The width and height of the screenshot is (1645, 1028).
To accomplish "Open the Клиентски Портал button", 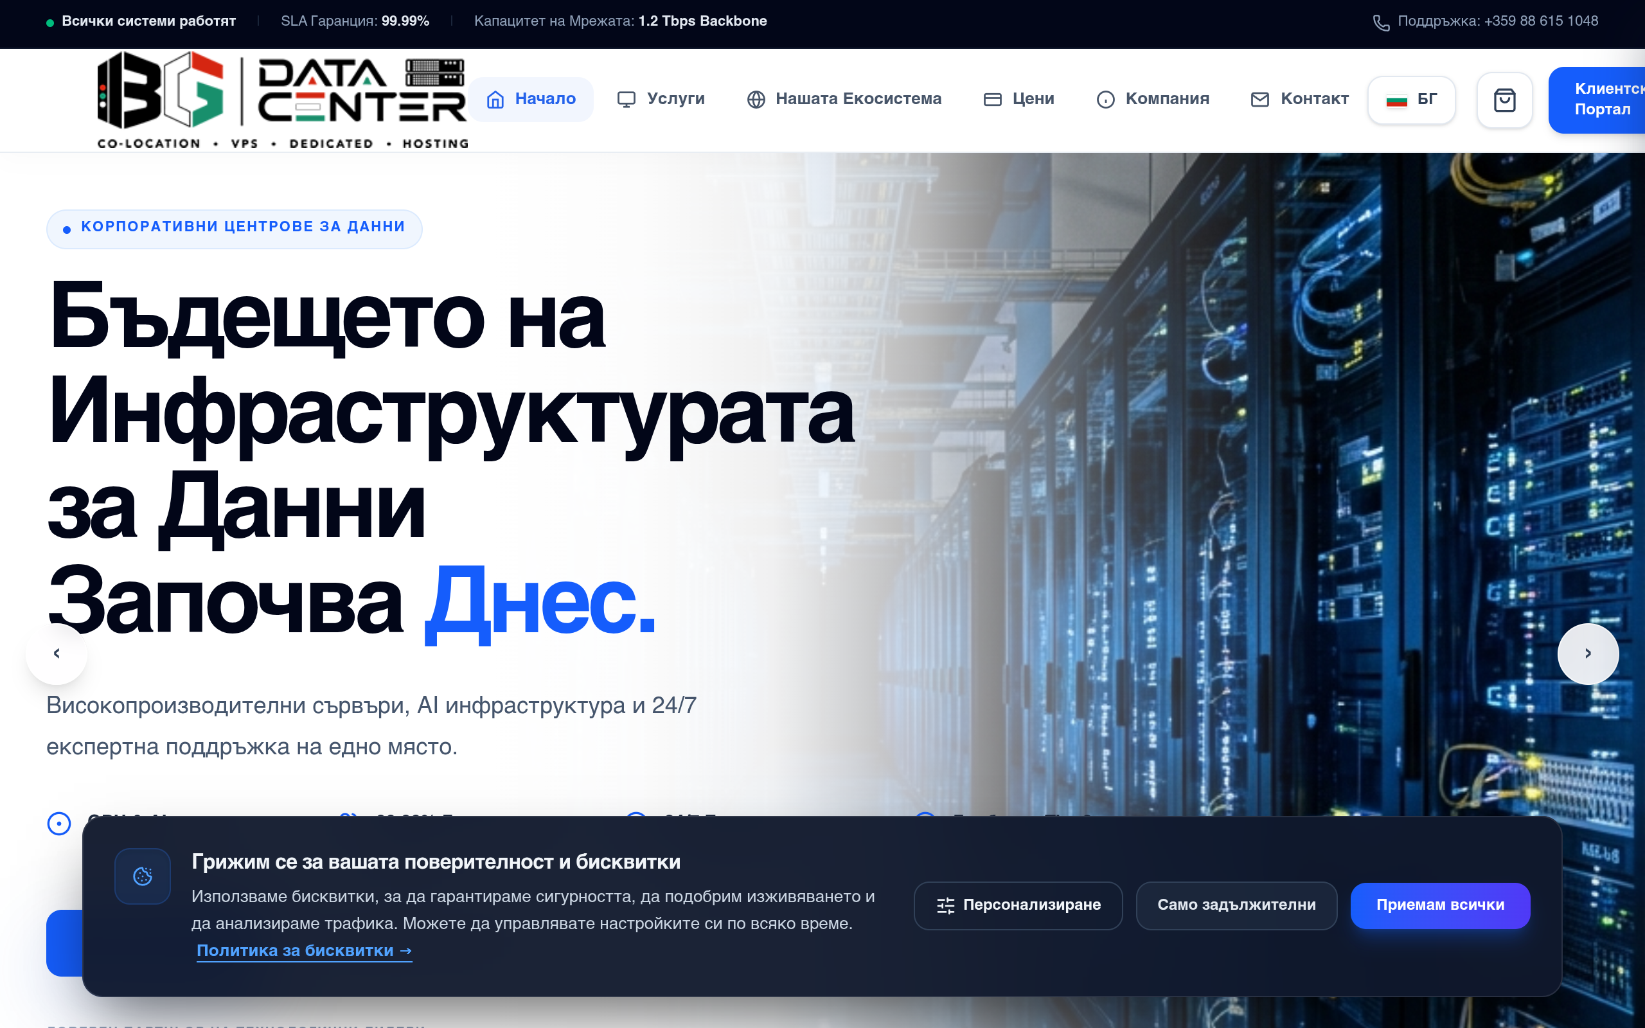I will coord(1597,99).
